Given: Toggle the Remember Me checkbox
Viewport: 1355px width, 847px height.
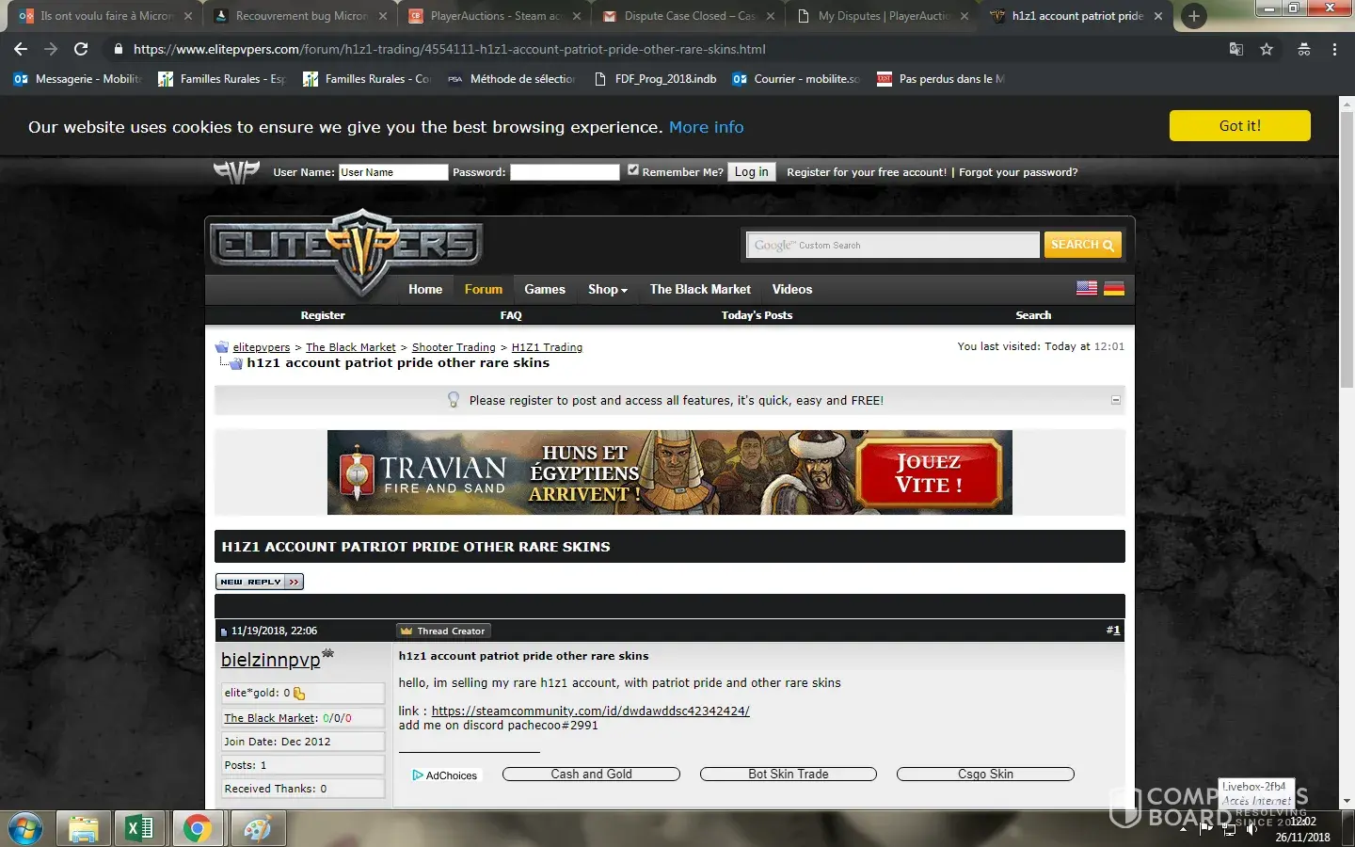Looking at the screenshot, I should coord(633,170).
